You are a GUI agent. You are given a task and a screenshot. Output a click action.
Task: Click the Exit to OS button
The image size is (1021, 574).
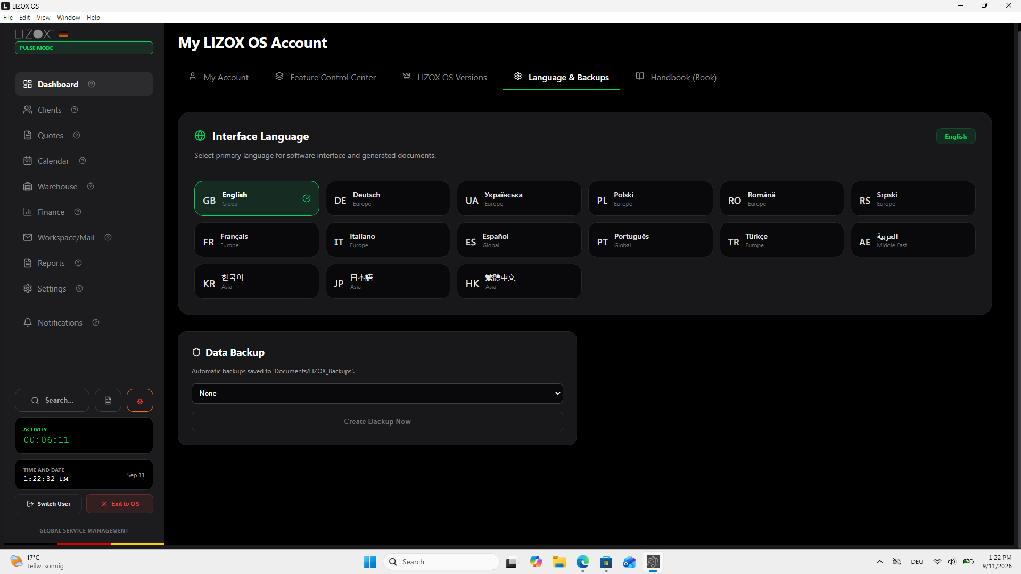pyautogui.click(x=120, y=504)
